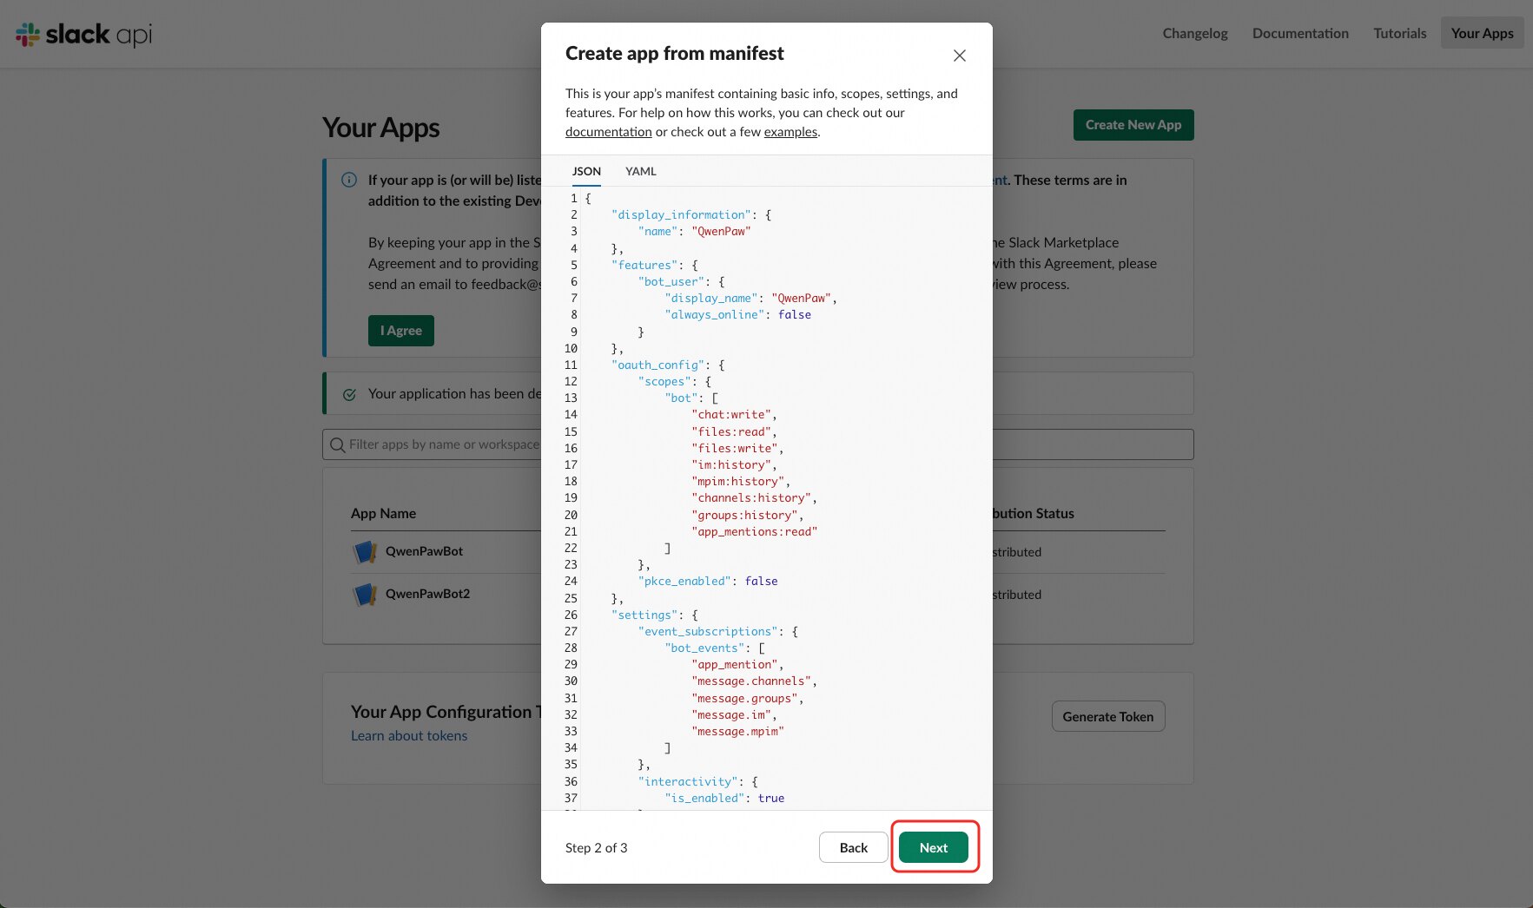This screenshot has width=1533, height=908.
Task: Select the JSON tab
Action: [x=586, y=171]
